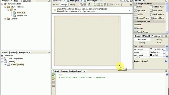This screenshot has width=169, height=95.
Task: Activate Selection Mode in designer toolbar
Action: pyautogui.click(x=81, y=5)
